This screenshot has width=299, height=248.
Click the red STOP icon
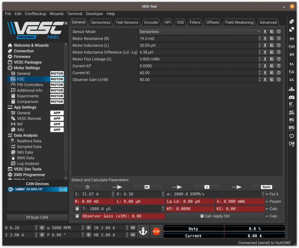156,231
